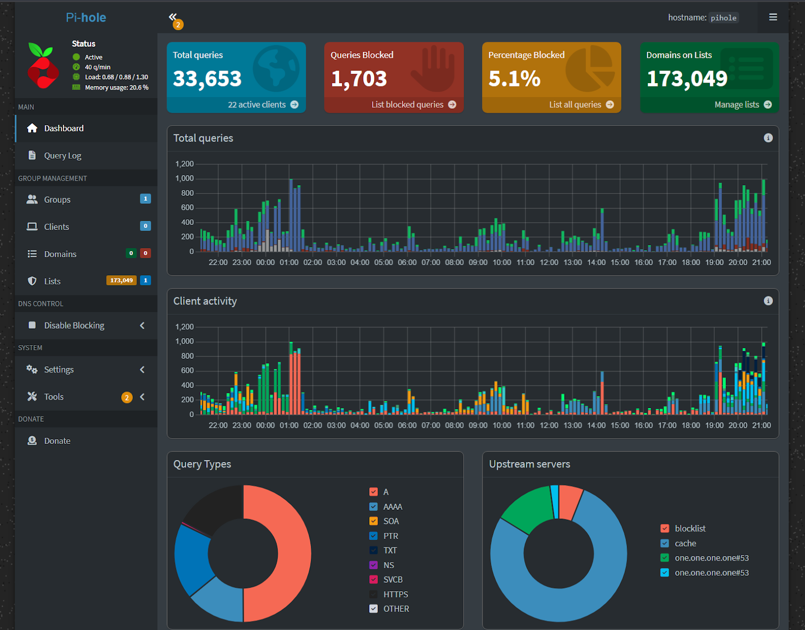Click the Domains list icon
This screenshot has height=630, width=805.
click(32, 254)
